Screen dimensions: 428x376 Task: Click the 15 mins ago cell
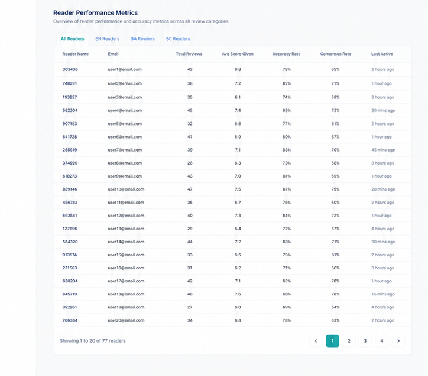(383, 294)
